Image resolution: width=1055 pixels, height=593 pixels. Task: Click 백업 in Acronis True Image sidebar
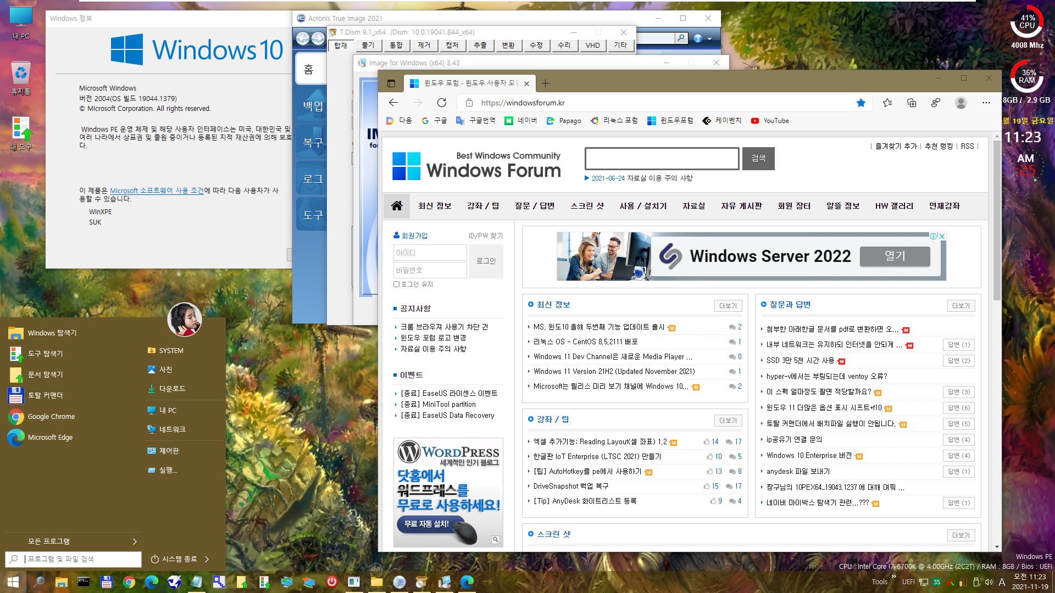point(313,106)
